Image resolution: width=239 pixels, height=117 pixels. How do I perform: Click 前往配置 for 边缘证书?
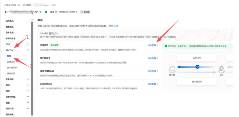point(153,45)
